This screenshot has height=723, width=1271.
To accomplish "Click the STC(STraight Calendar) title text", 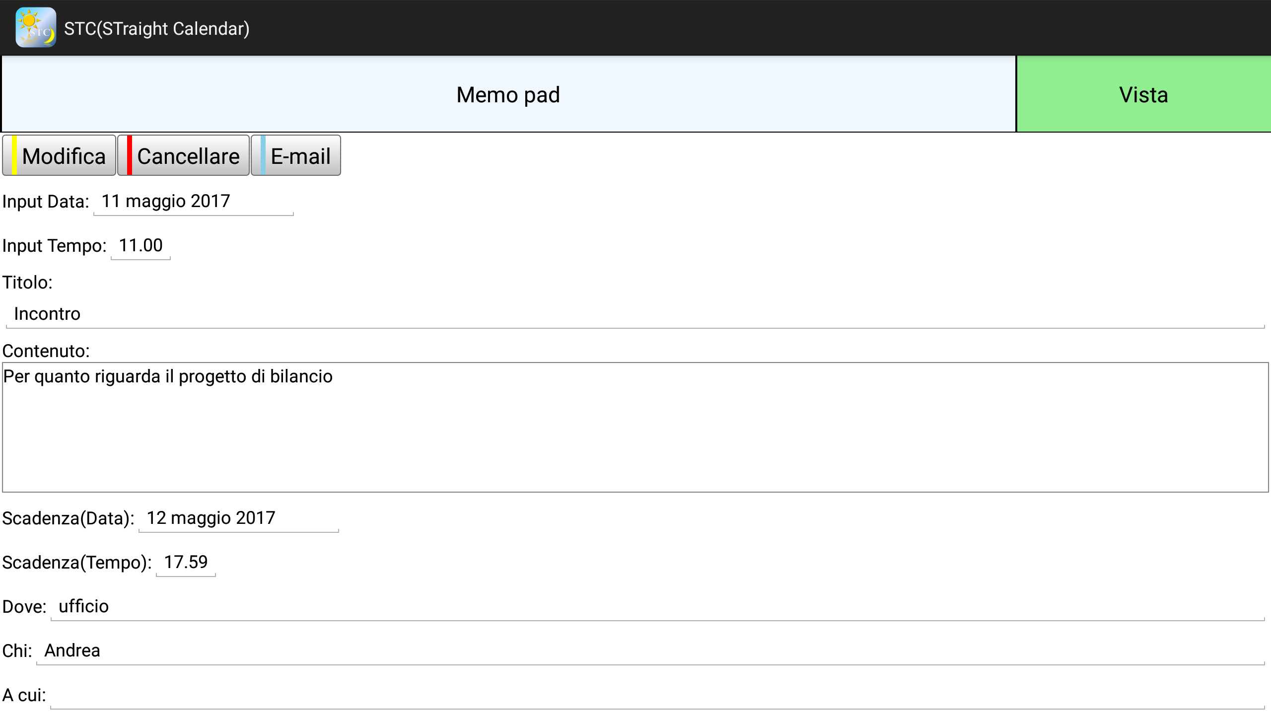I will (156, 29).
